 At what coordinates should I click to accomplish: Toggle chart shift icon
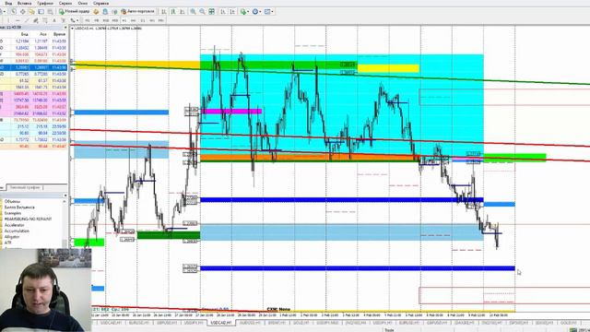pyautogui.click(x=232, y=12)
